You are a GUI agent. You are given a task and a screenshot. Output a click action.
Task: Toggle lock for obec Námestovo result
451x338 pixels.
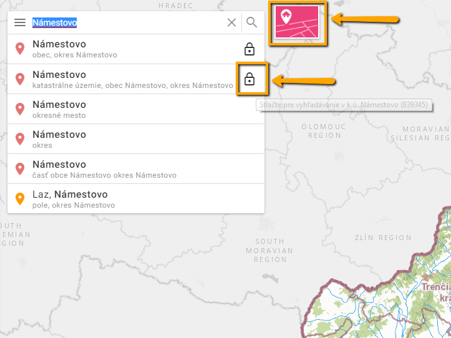[250, 49]
